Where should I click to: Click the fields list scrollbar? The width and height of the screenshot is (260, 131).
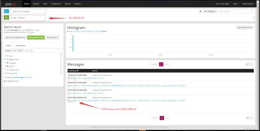61,64
